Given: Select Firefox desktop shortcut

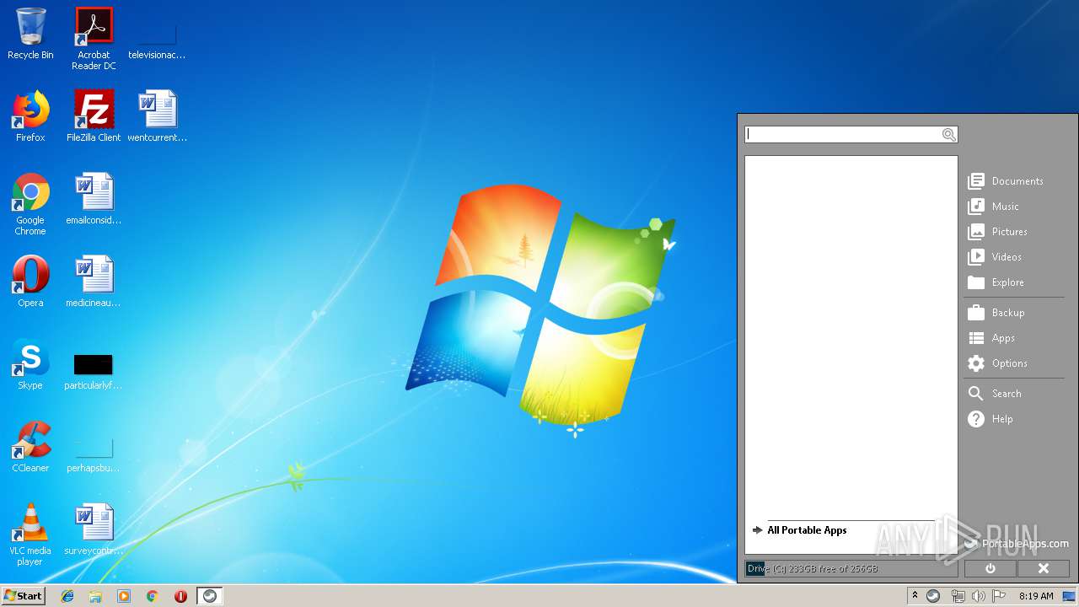Looking at the screenshot, I should [30, 116].
